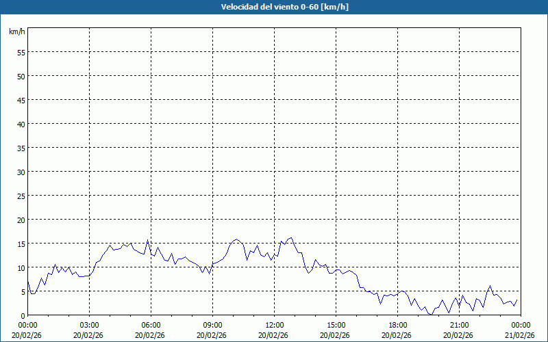Click the 20 value on the y-axis
The width and height of the screenshot is (548, 342).
tap(21, 220)
